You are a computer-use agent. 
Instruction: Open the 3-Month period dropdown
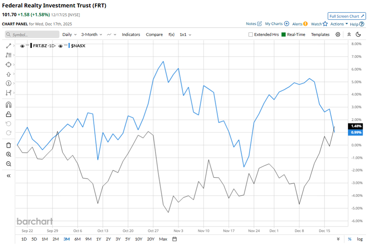pyautogui.click(x=91, y=35)
